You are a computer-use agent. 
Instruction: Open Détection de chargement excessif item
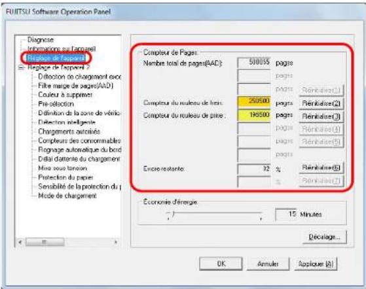pyautogui.click(x=79, y=76)
